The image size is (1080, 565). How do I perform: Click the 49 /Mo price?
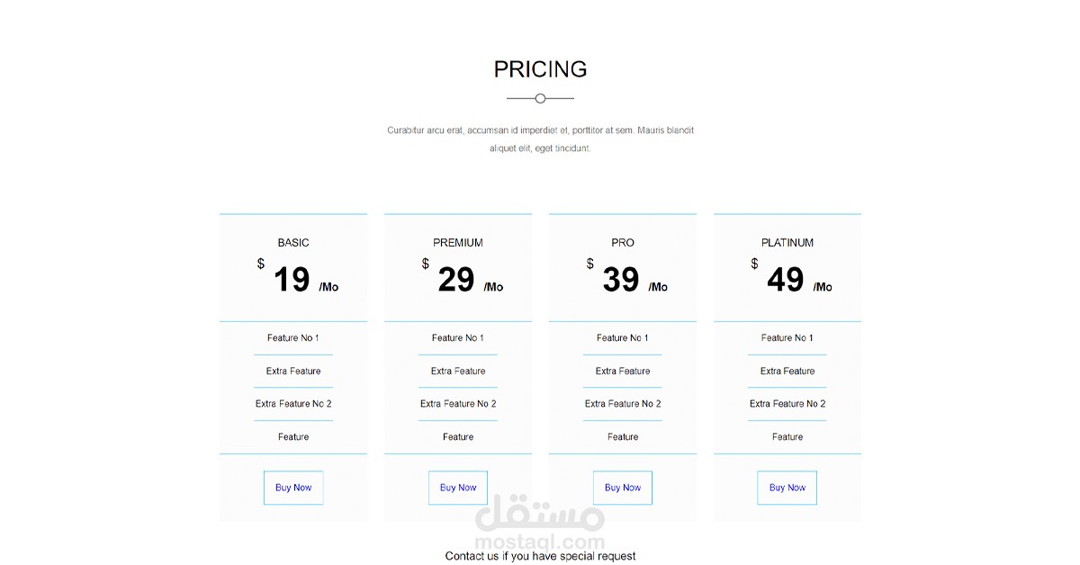[x=791, y=280]
